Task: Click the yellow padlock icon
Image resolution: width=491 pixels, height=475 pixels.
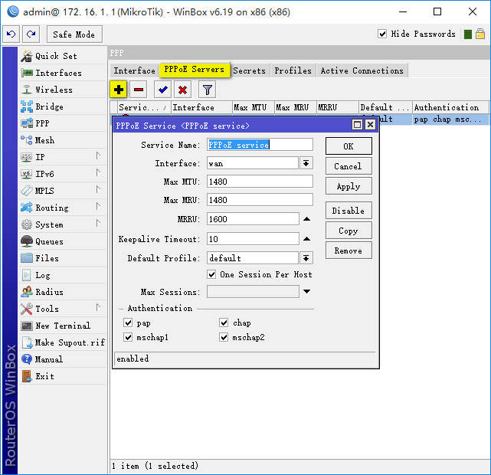Action: click(x=480, y=34)
